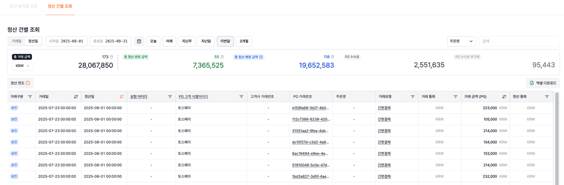Screen dimensions: 564x185
Task: Click 거래유형 column filter icon
Action: point(412,96)
